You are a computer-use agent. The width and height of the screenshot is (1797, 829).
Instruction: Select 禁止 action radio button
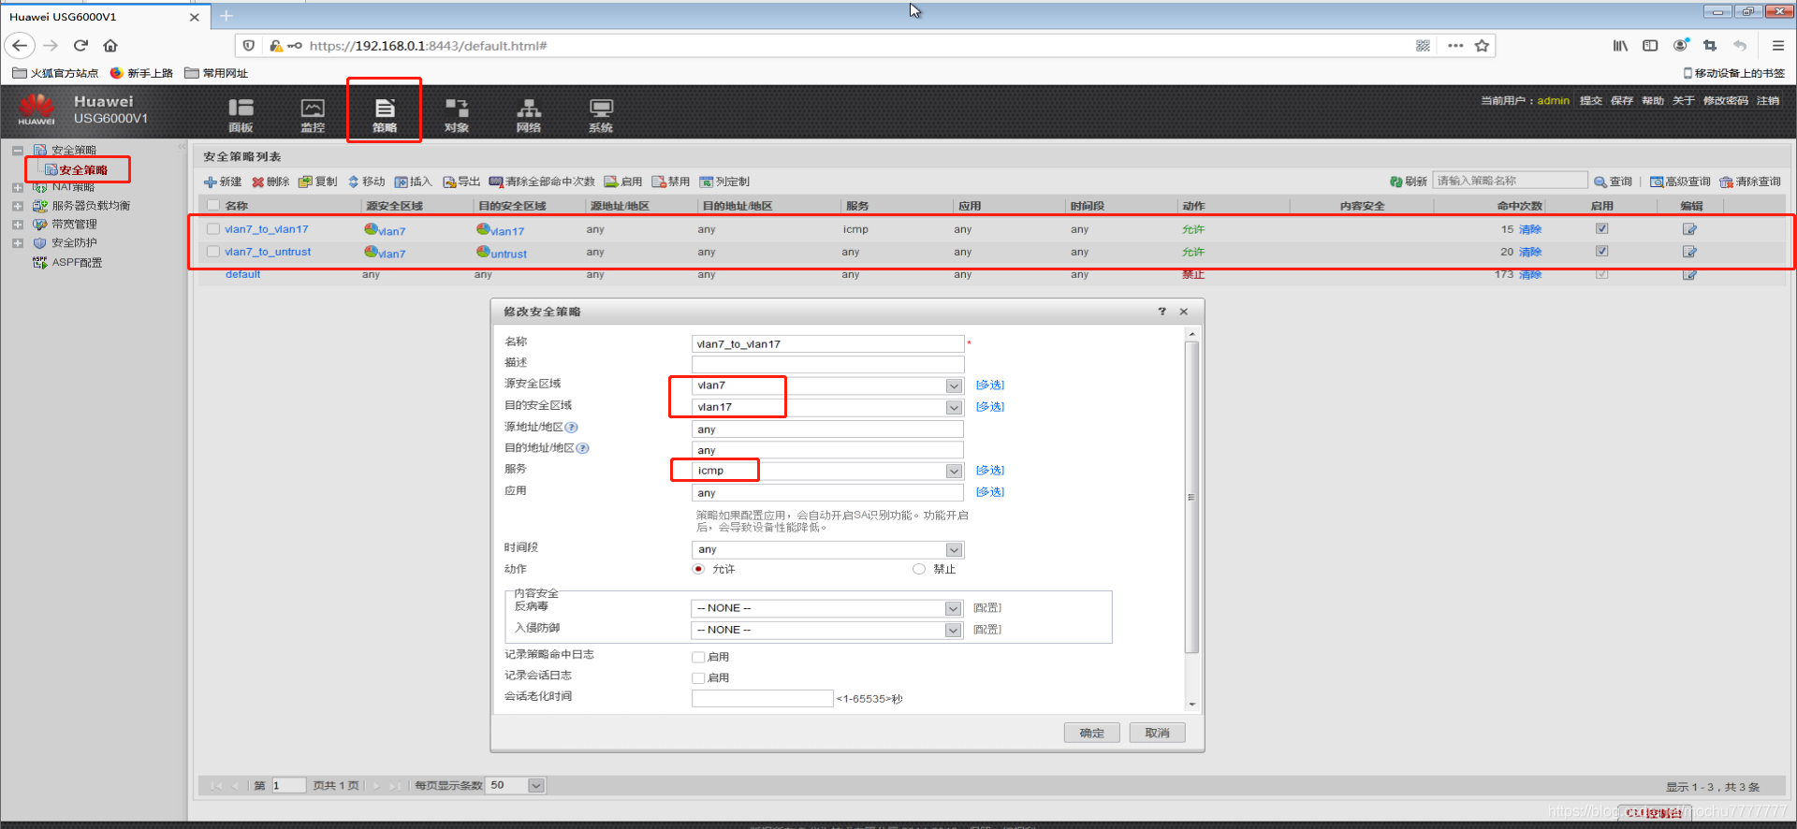click(919, 569)
